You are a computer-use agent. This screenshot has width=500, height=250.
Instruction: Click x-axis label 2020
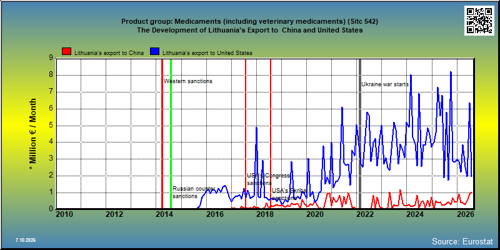(315, 214)
